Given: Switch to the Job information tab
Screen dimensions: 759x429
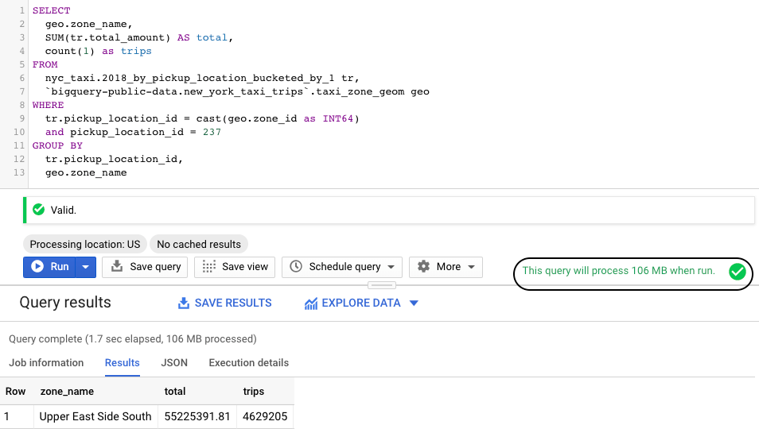Looking at the screenshot, I should 46,363.
